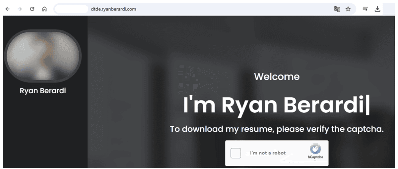Click the blank area left of the URL
The image size is (398, 169).
[71, 9]
